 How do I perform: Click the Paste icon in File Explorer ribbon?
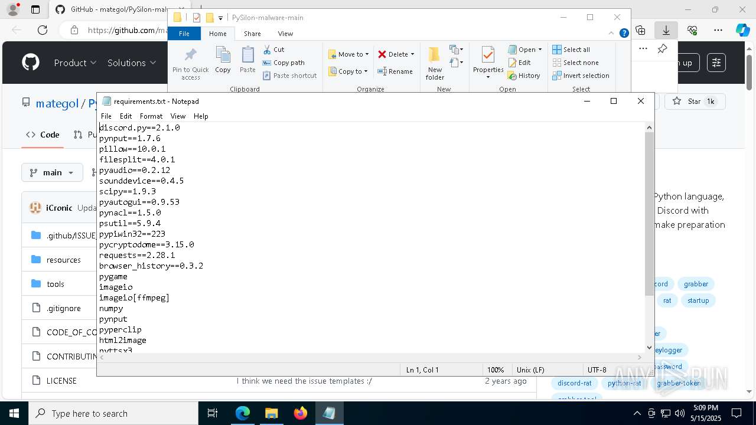tap(247, 60)
